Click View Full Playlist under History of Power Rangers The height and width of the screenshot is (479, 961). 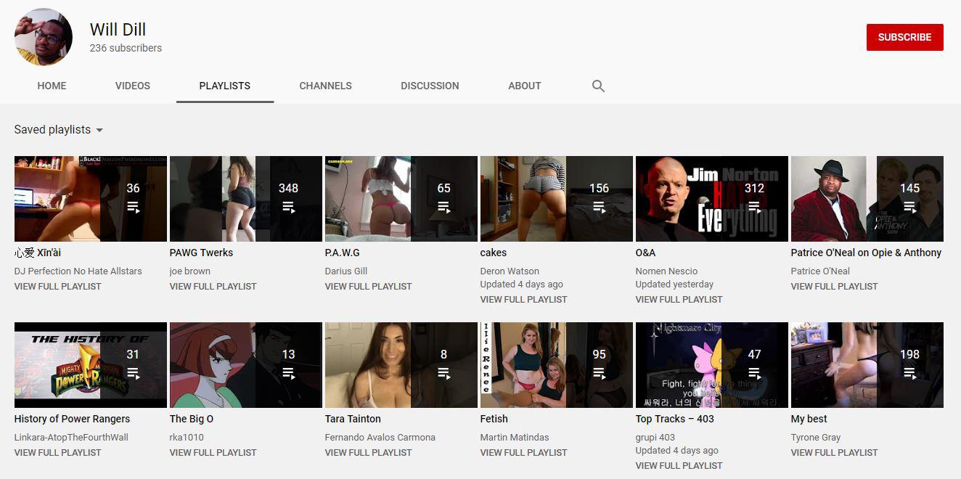58,453
